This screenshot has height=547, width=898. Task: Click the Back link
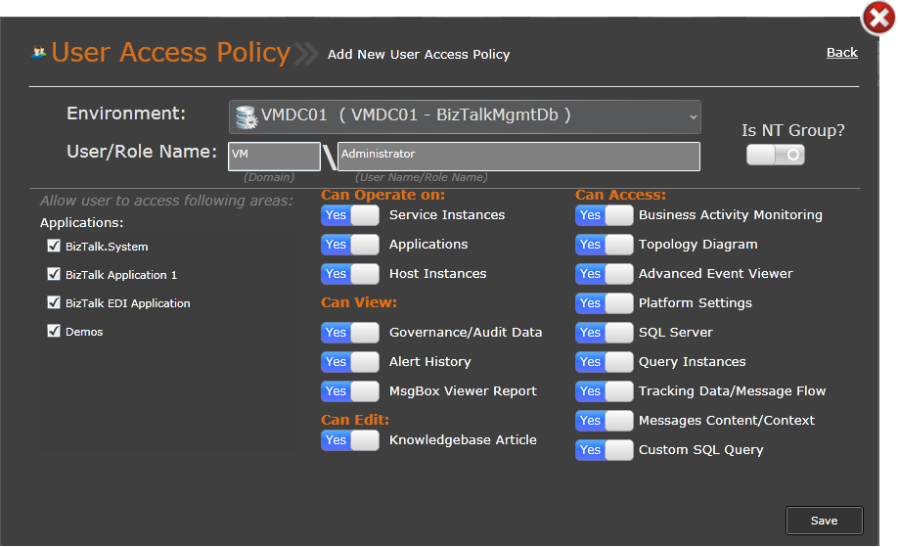coord(841,53)
